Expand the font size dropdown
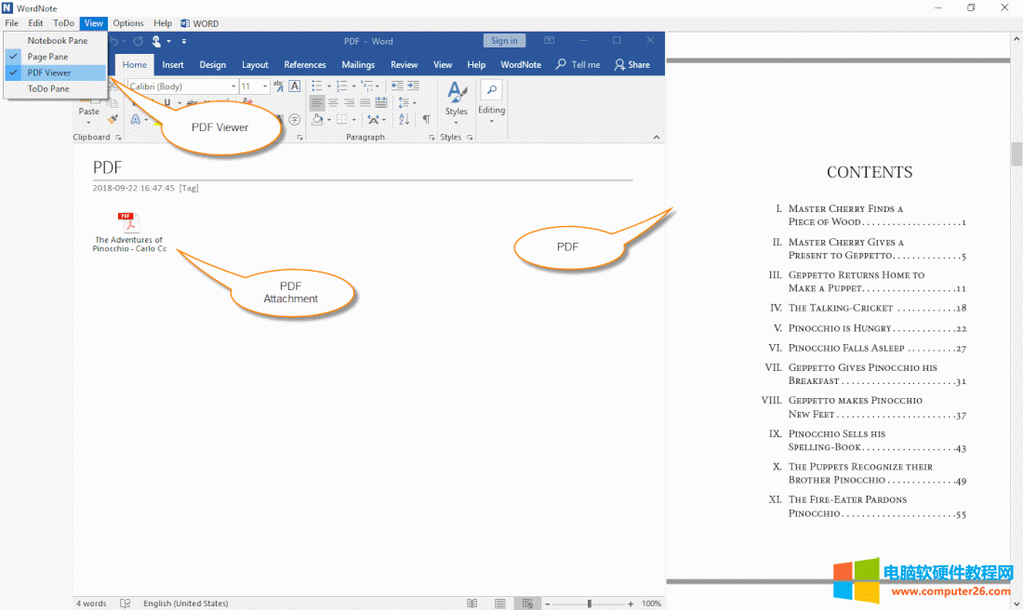The height and width of the screenshot is (610, 1023). tap(265, 86)
